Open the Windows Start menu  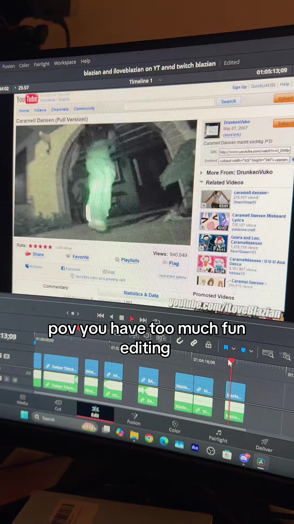[24, 415]
